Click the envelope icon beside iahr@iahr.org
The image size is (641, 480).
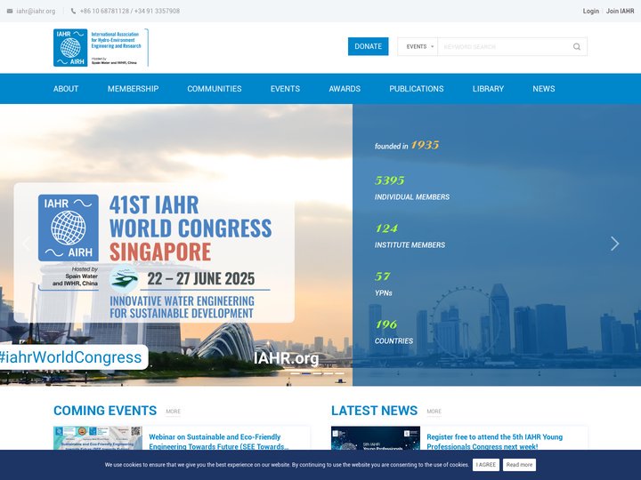tap(10, 11)
